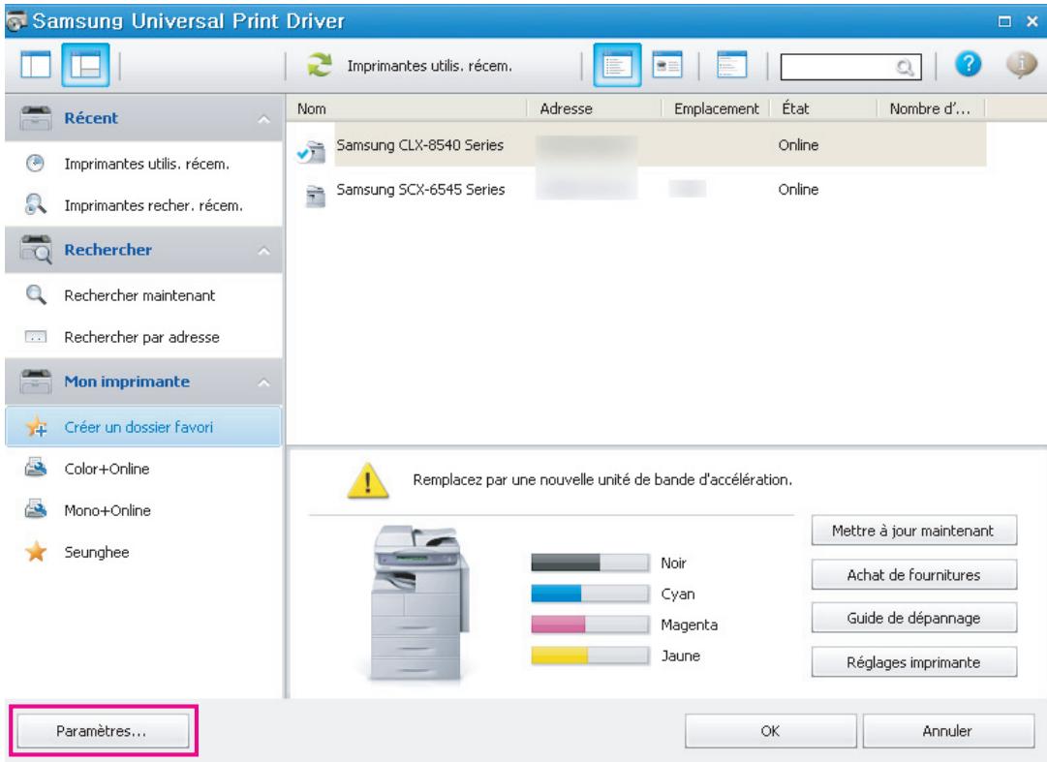
Task: Click the Samsung CLX-8540 default printer icon
Action: [x=312, y=151]
